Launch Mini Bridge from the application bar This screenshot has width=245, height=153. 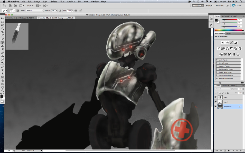(x=16, y=6)
